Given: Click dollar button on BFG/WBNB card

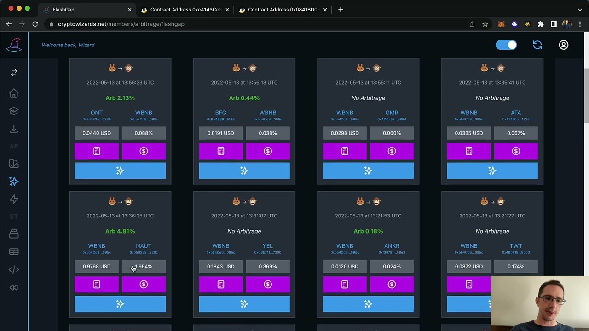Looking at the screenshot, I should coord(268,151).
